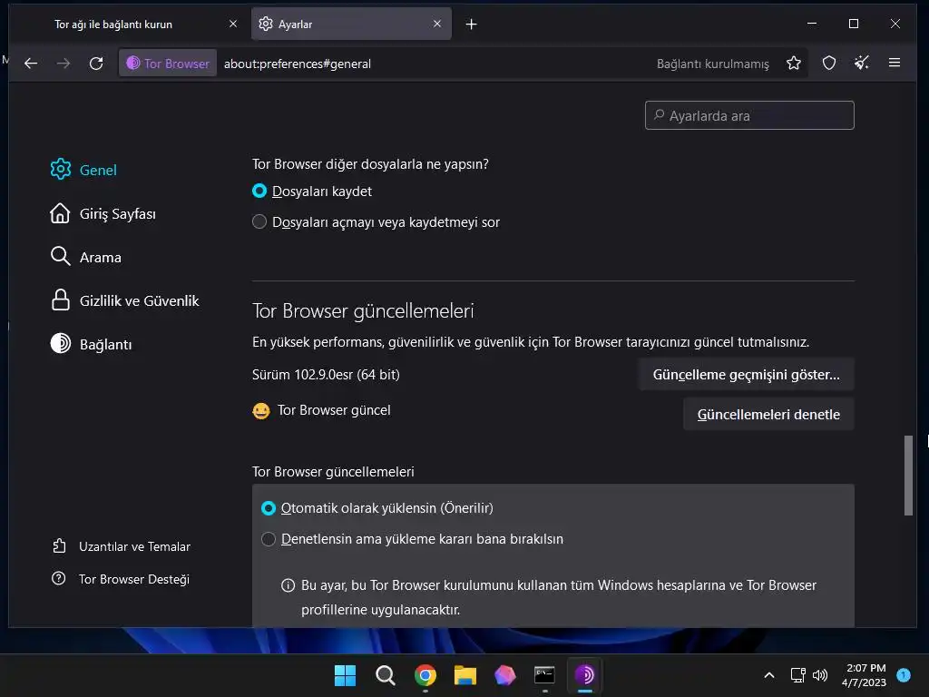Image resolution: width=929 pixels, height=697 pixels.
Task: Click the network status tray icon
Action: click(797, 675)
